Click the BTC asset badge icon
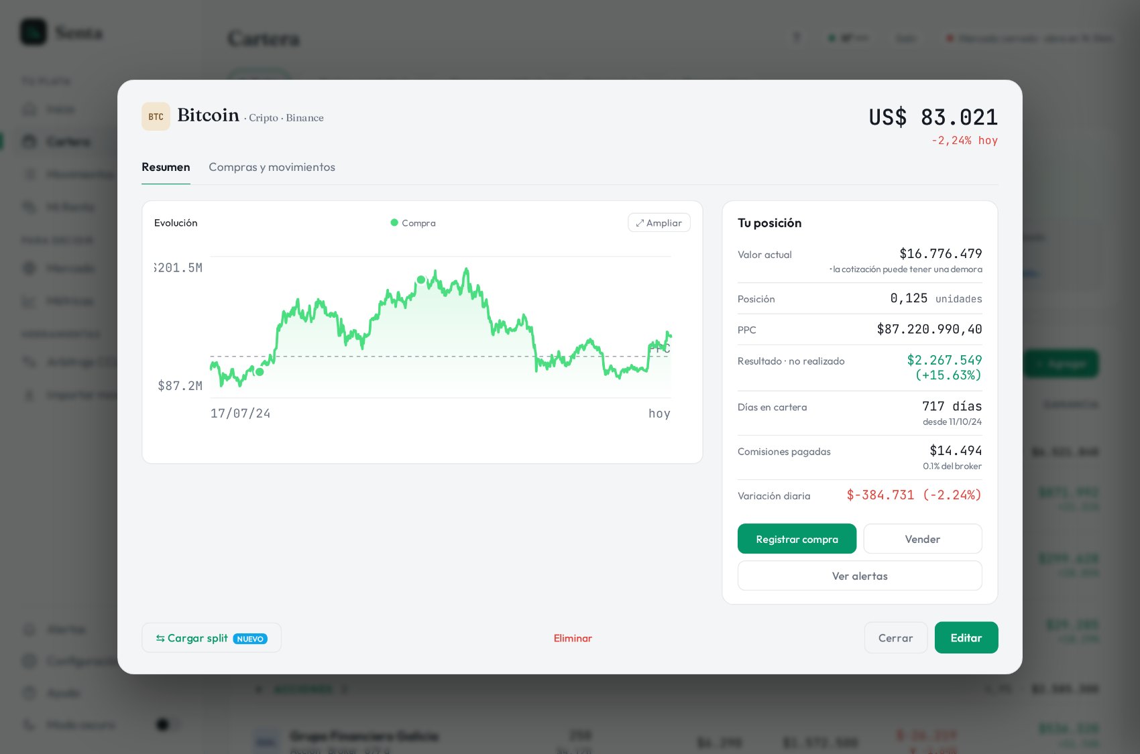Viewport: 1140px width, 754px height. tap(156, 117)
